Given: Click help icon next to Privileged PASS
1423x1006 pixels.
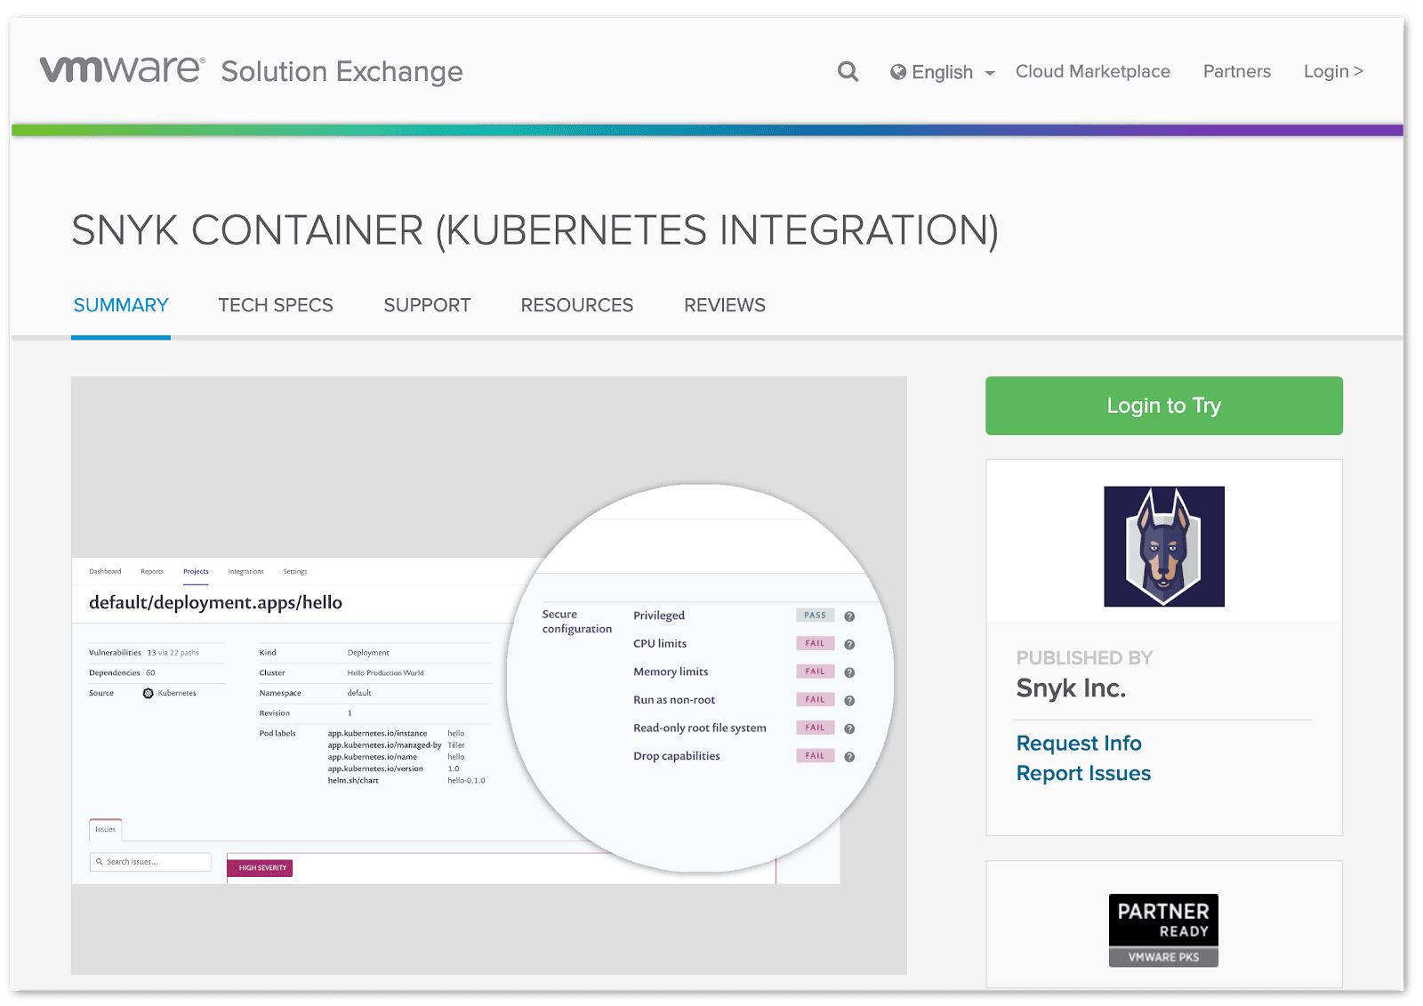Looking at the screenshot, I should (x=849, y=616).
